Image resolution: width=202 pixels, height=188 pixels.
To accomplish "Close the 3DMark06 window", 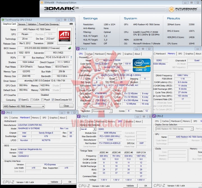I will coord(198,3).
